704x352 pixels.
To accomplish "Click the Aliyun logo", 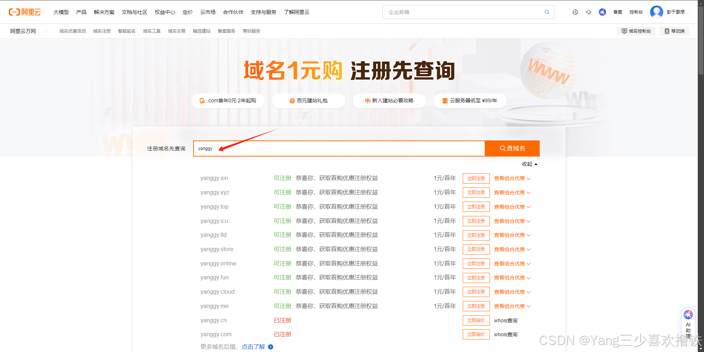I will click(25, 12).
